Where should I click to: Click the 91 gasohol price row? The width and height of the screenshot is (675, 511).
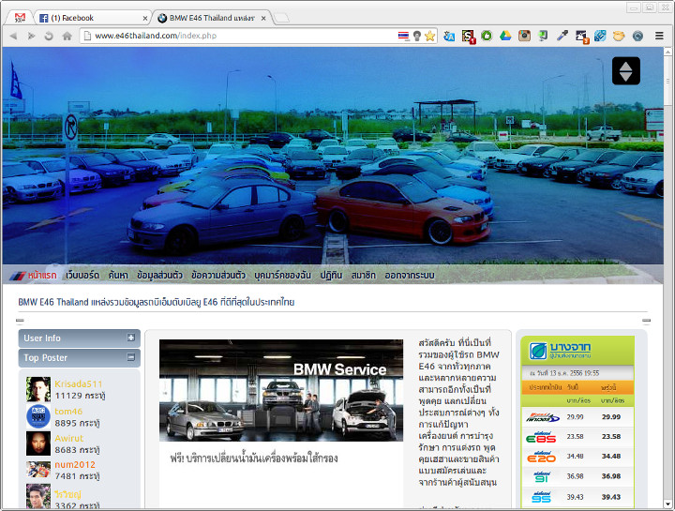pos(577,476)
